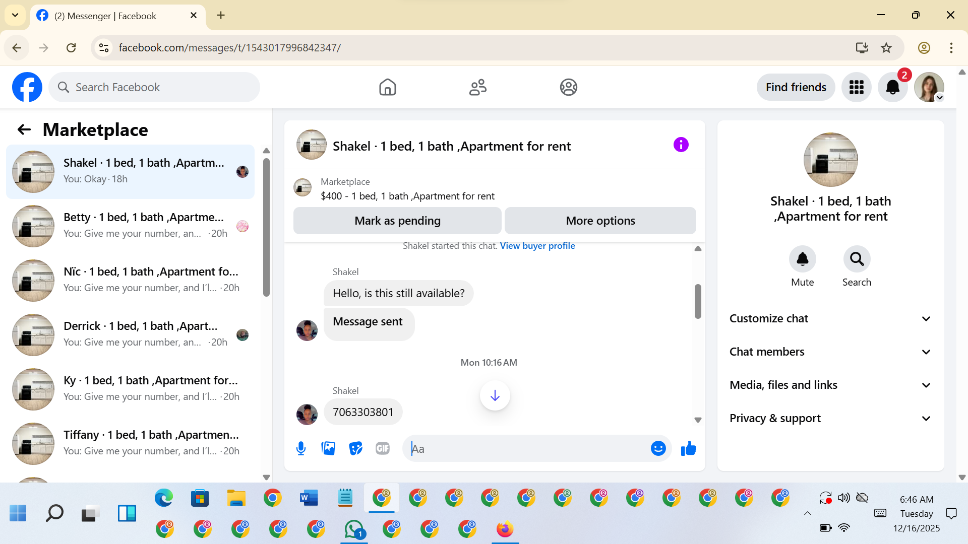This screenshot has height=544, width=968.
Task: Open the account profile picture menu
Action: click(x=929, y=87)
